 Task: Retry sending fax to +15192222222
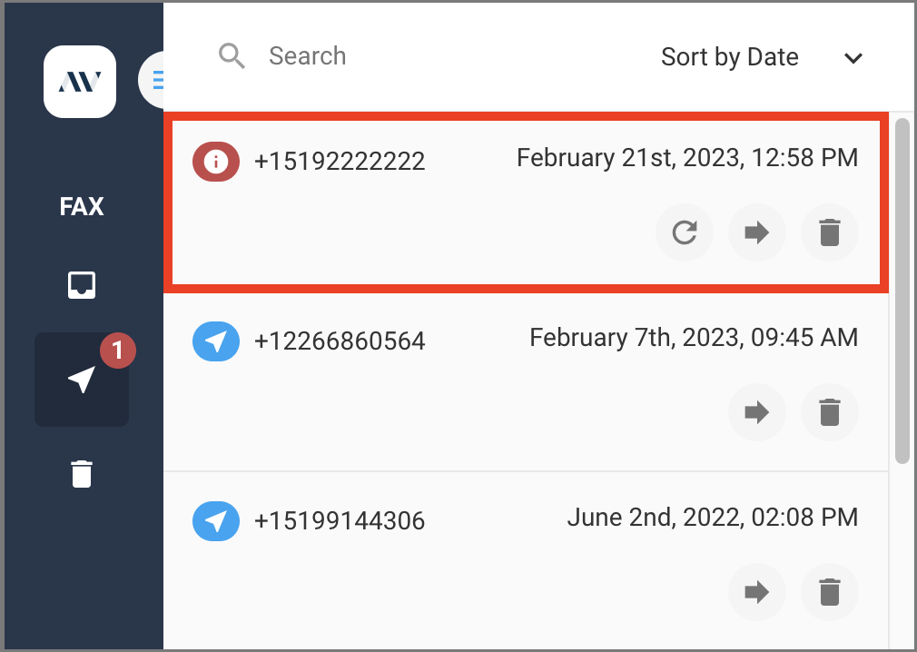coord(685,232)
